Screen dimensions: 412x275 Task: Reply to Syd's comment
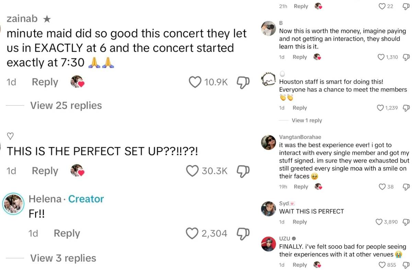coord(300,222)
